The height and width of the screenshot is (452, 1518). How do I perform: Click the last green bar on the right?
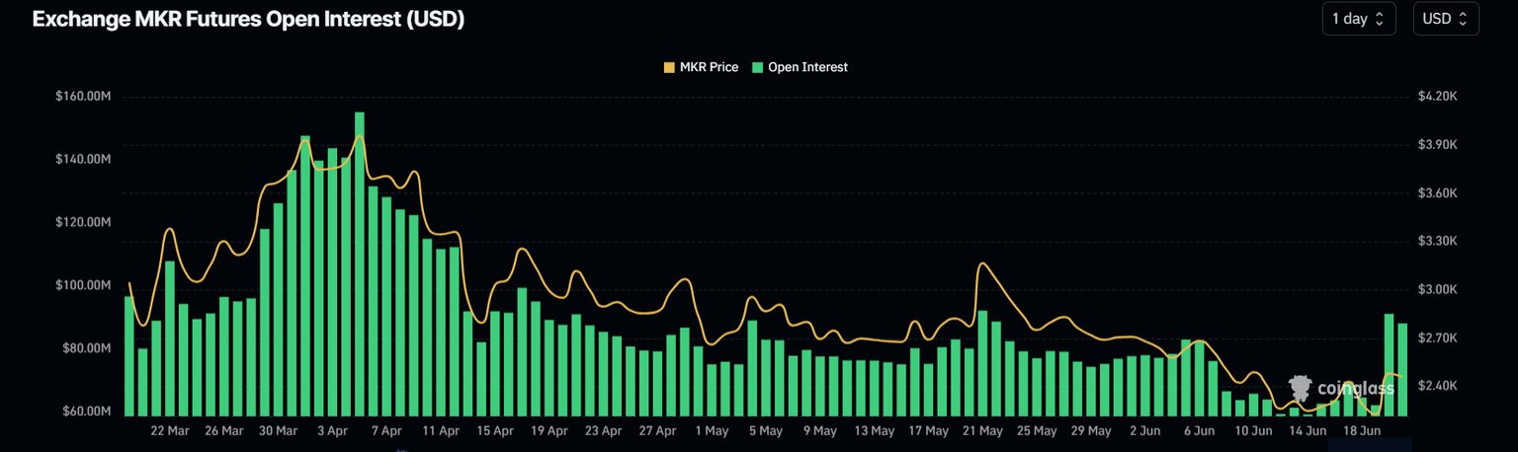pyautogui.click(x=1402, y=365)
